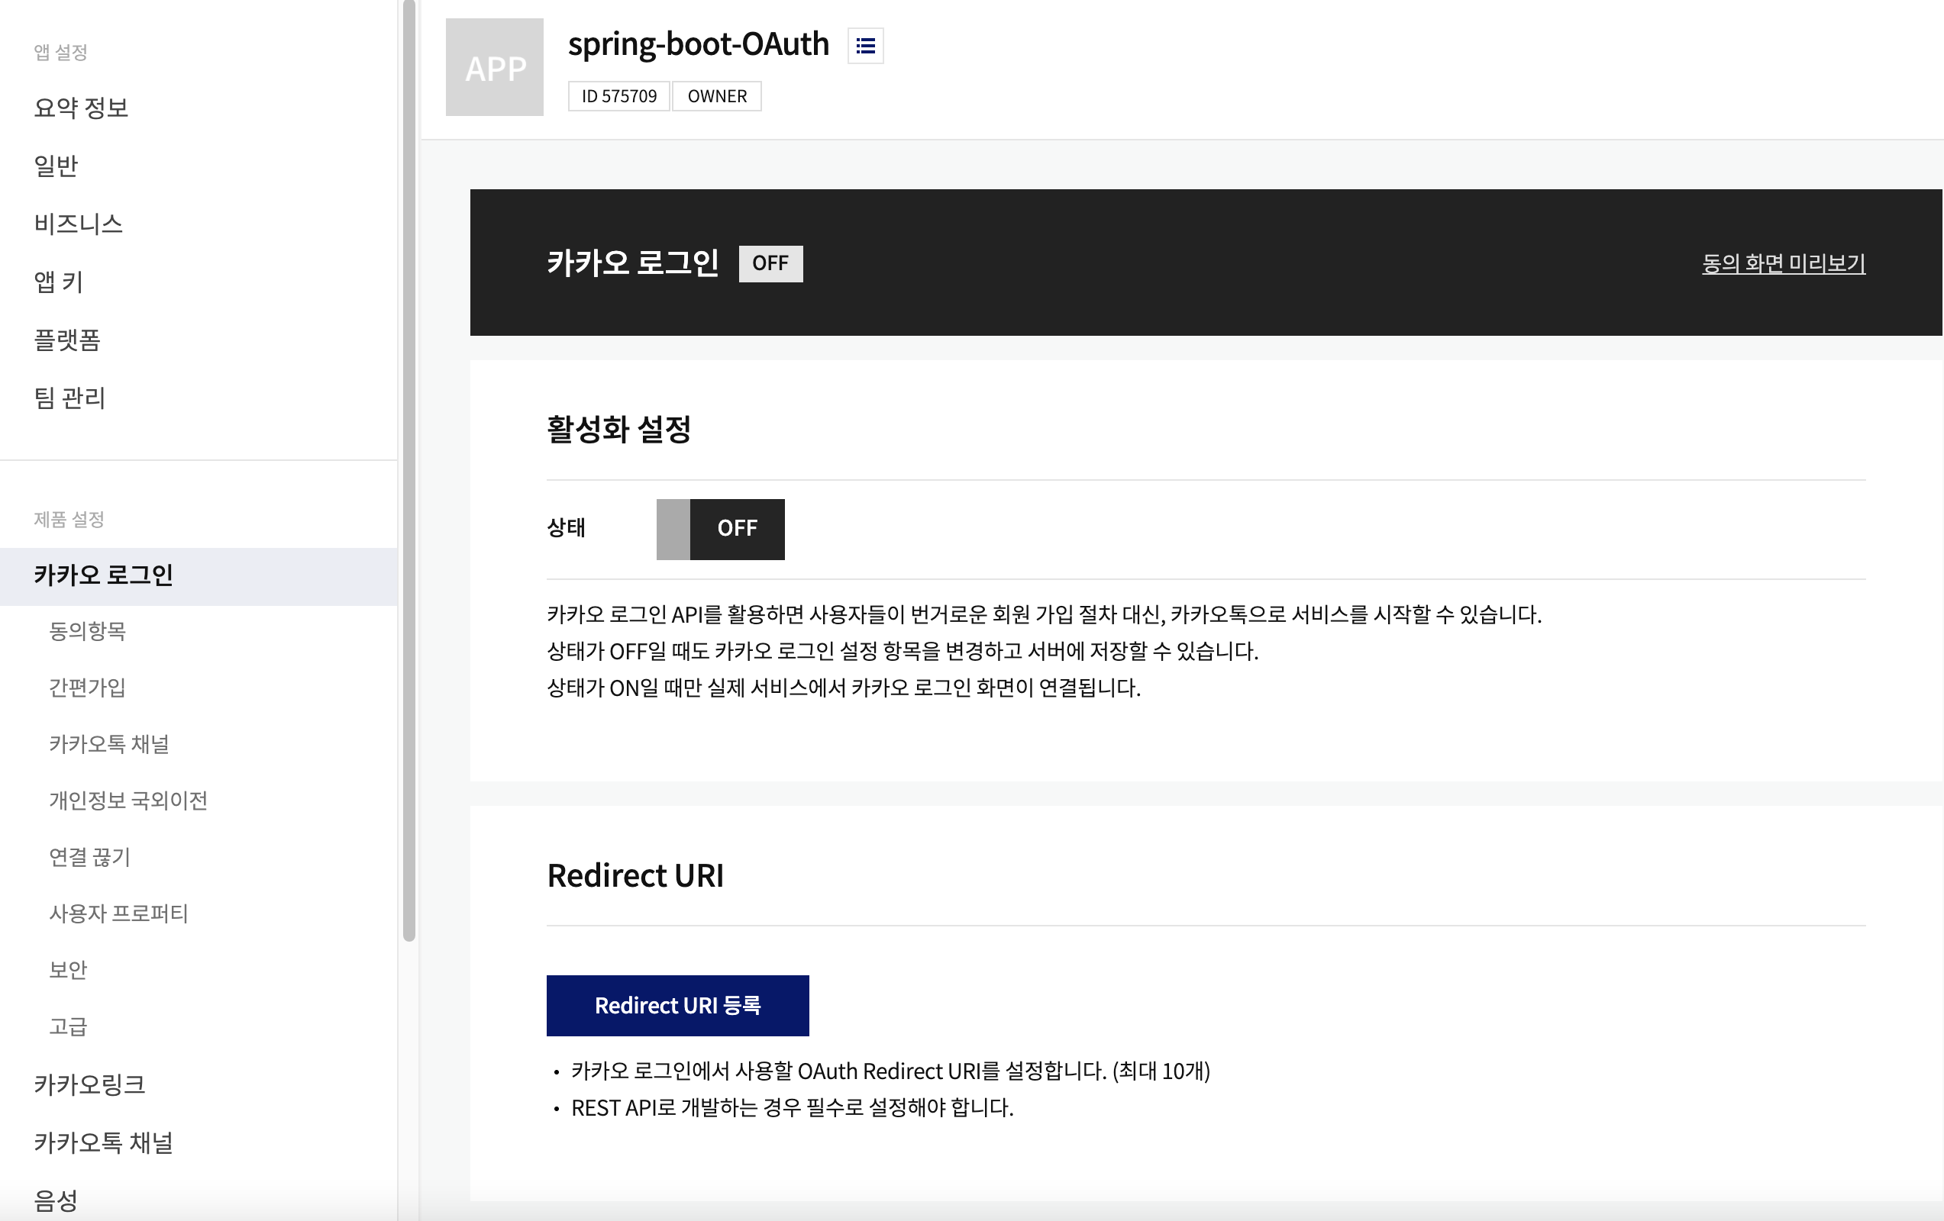Click the Redirect URI 등록 button
This screenshot has width=1944, height=1221.
pyautogui.click(x=677, y=1005)
